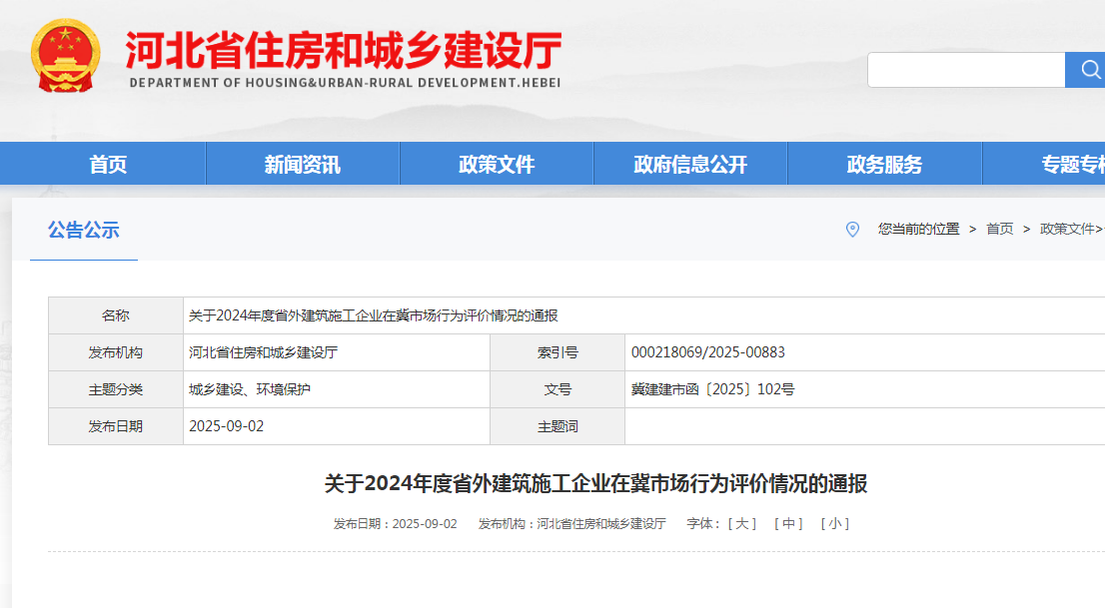
Task: Click the magnifier search button
Action: [x=1086, y=70]
